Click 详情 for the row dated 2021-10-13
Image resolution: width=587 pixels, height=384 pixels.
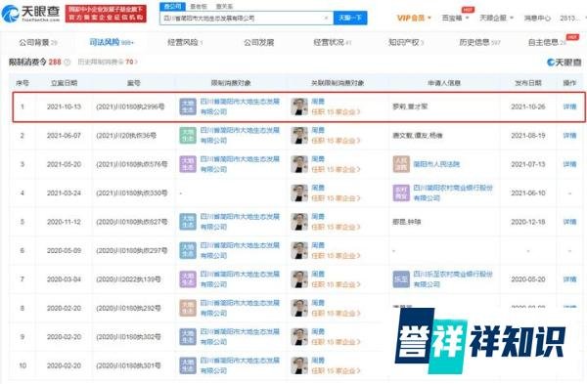click(x=569, y=107)
